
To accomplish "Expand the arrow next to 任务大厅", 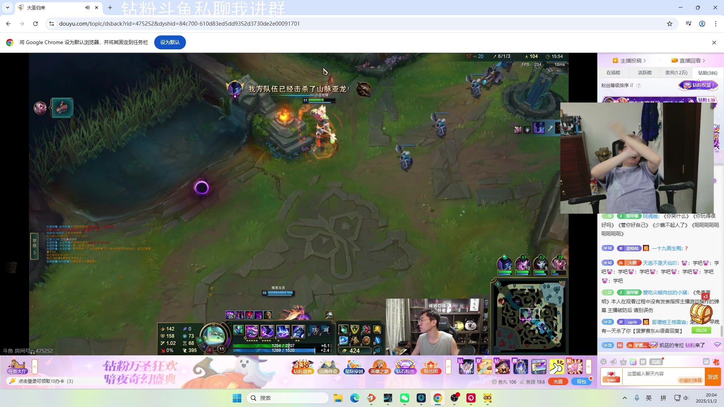I will [x=35, y=366].
